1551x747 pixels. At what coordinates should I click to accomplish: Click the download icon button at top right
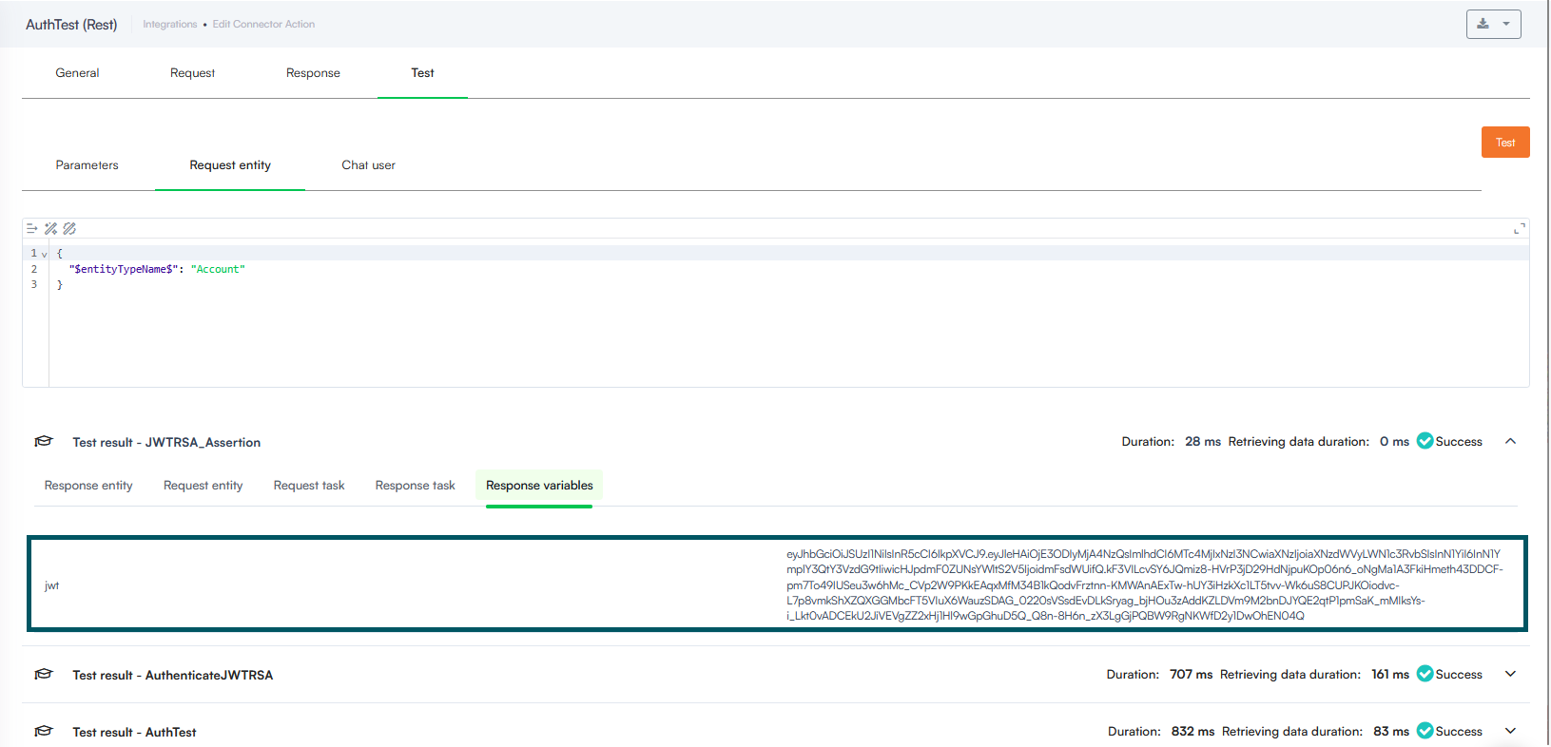(x=1483, y=24)
